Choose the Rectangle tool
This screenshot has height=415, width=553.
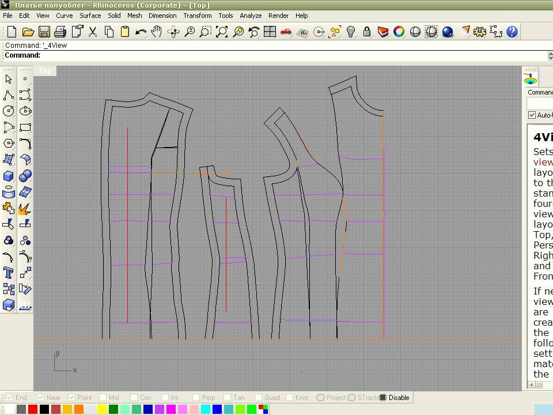tap(25, 127)
